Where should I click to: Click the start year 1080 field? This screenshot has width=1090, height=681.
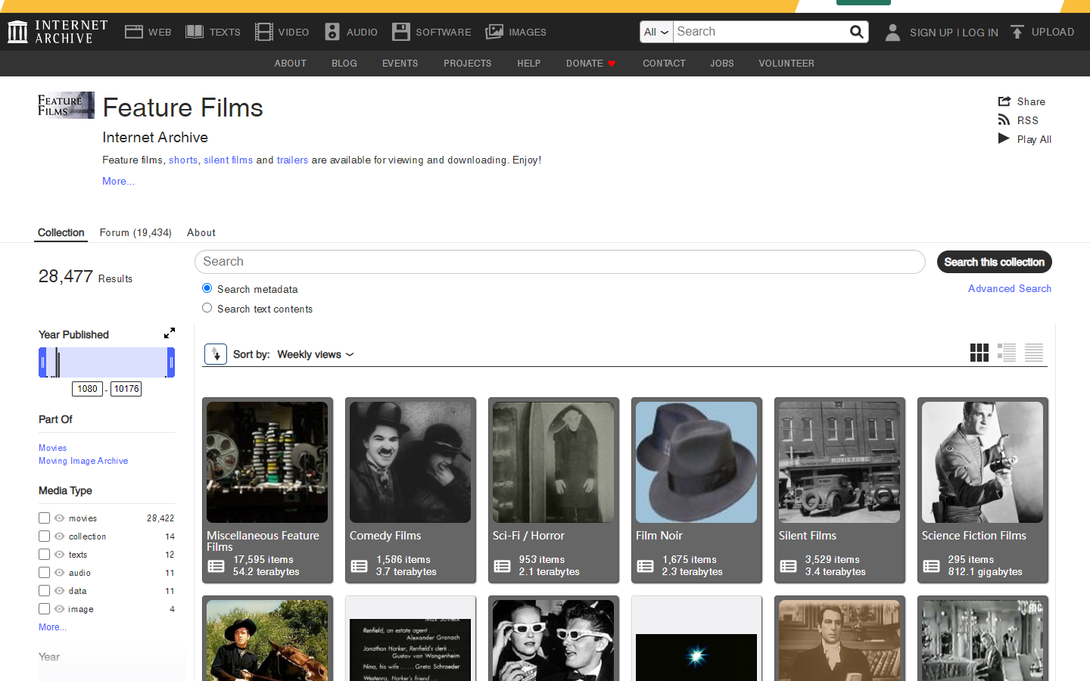point(88,389)
